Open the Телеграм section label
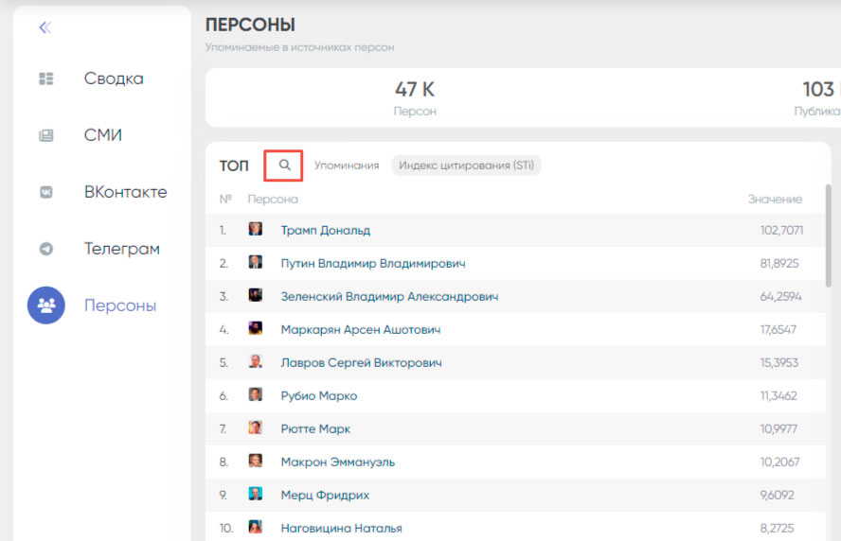This screenshot has height=541, width=841. click(121, 249)
